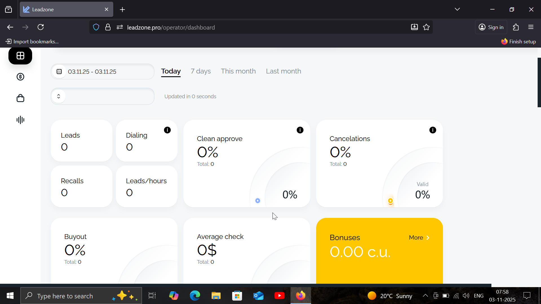This screenshot has width=541, height=304.
Task: Bookmark page with the star icon
Action: 426,27
